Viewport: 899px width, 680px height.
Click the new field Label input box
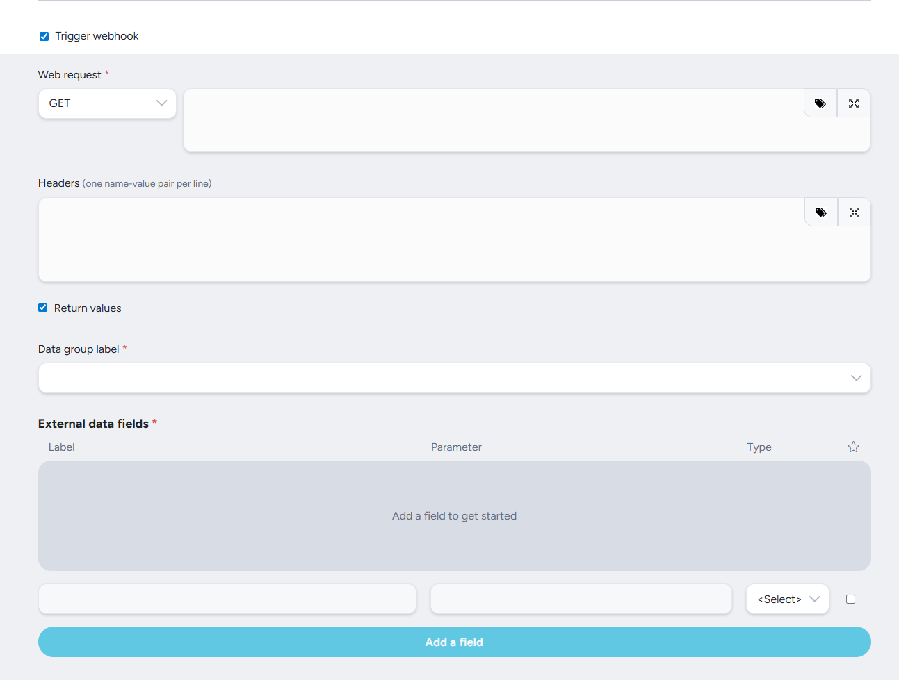[227, 599]
